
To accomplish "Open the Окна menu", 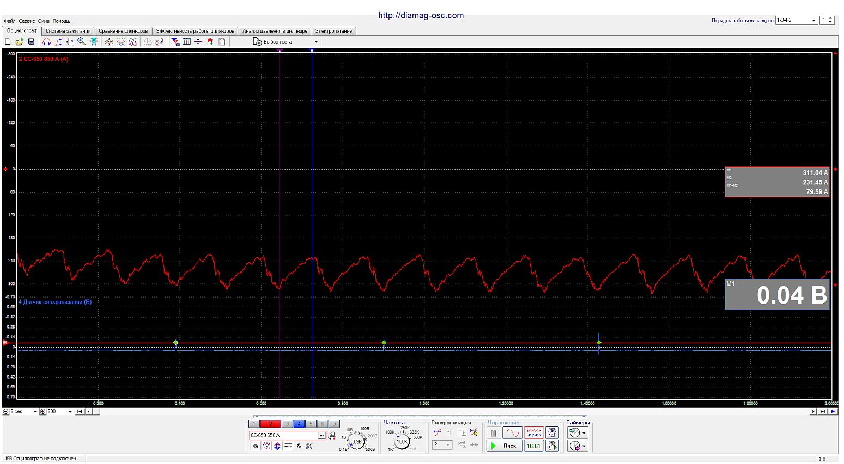I will pos(44,21).
